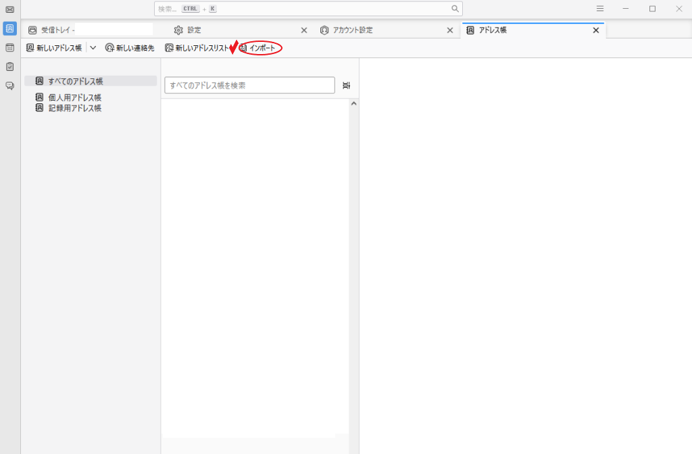Click the magnifier icon in global search

tap(455, 9)
